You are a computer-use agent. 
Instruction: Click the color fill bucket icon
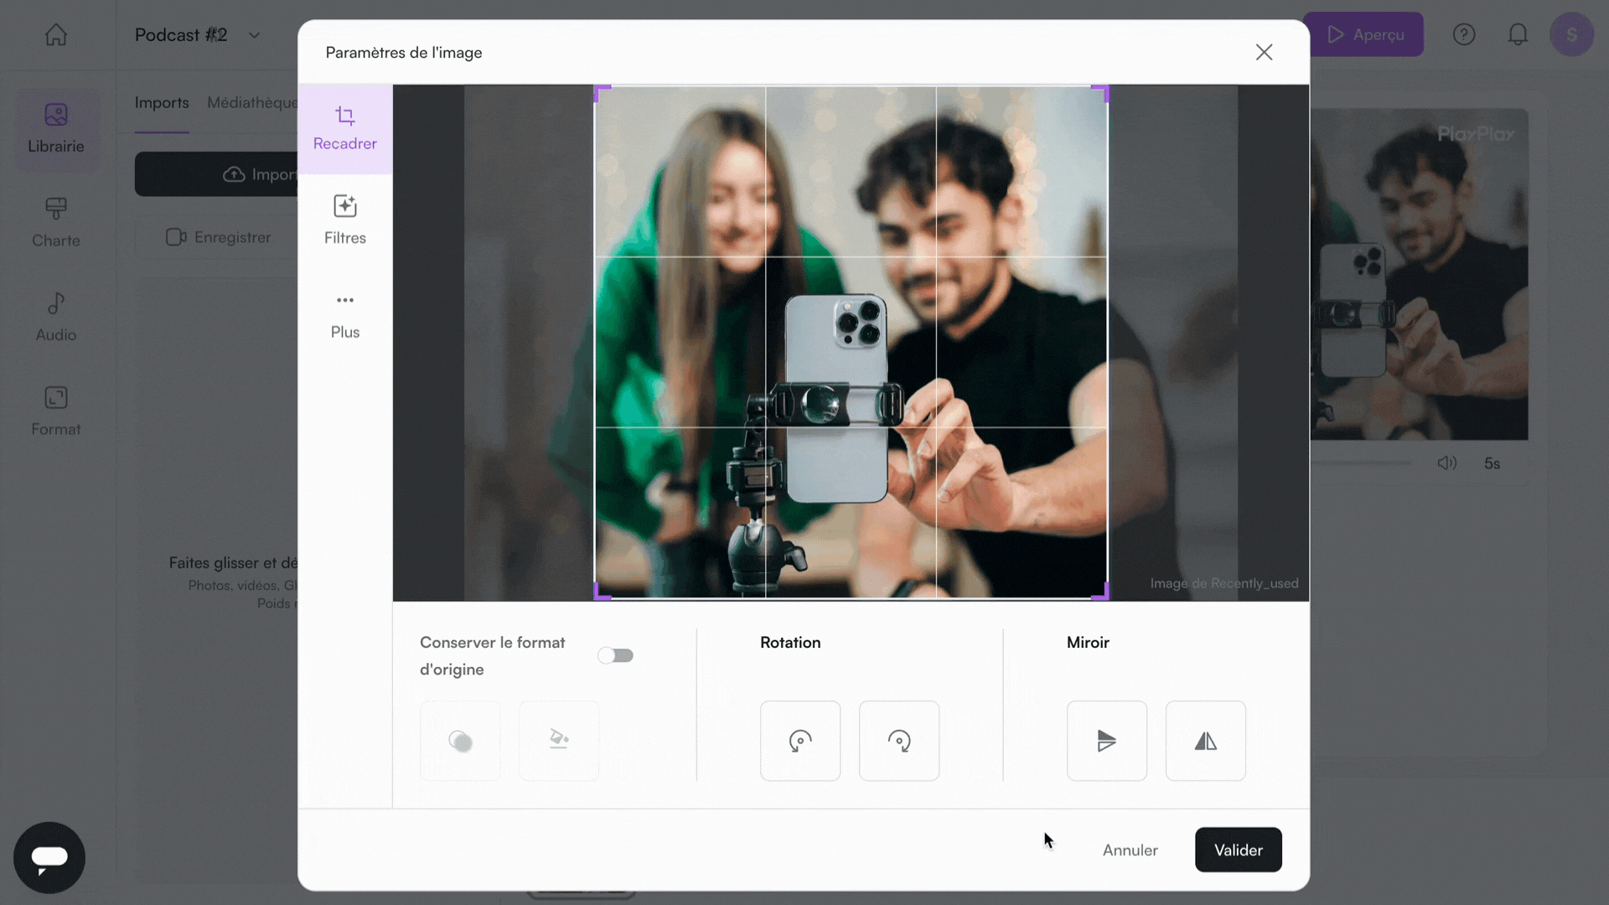pyautogui.click(x=559, y=741)
